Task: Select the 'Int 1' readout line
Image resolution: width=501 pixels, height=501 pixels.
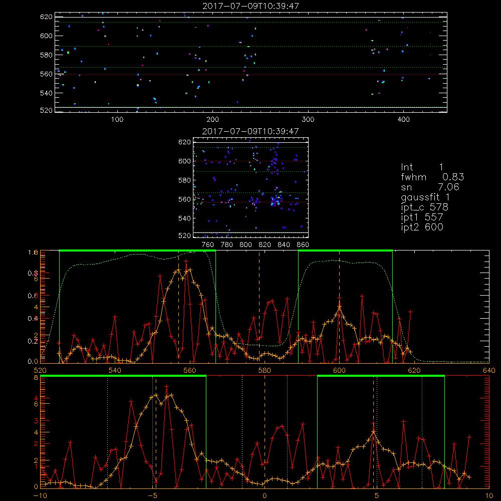Action: (x=422, y=167)
